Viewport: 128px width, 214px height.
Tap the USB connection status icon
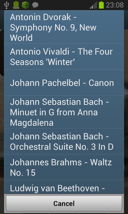(6, 5)
